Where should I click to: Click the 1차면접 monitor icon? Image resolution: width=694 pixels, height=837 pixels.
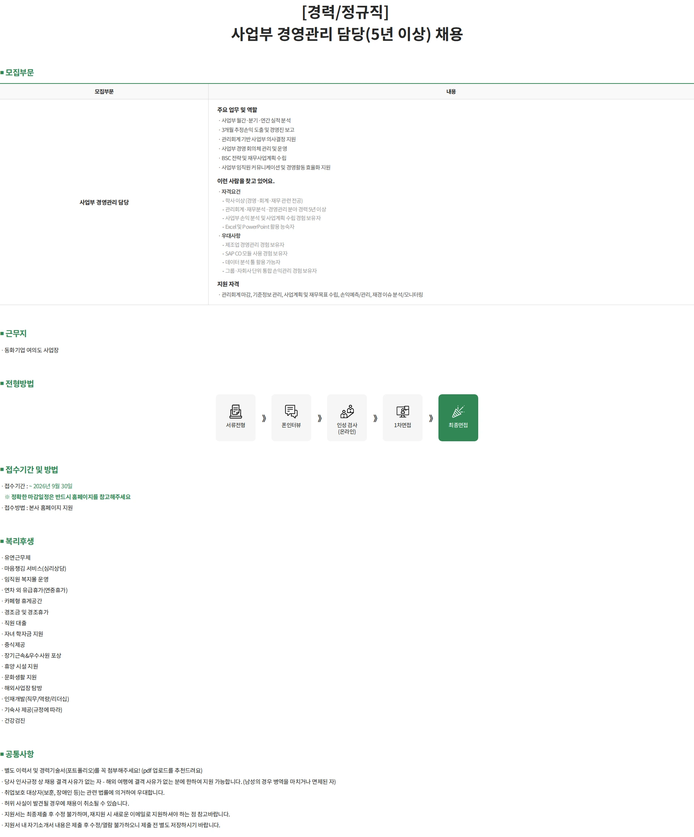[403, 411]
